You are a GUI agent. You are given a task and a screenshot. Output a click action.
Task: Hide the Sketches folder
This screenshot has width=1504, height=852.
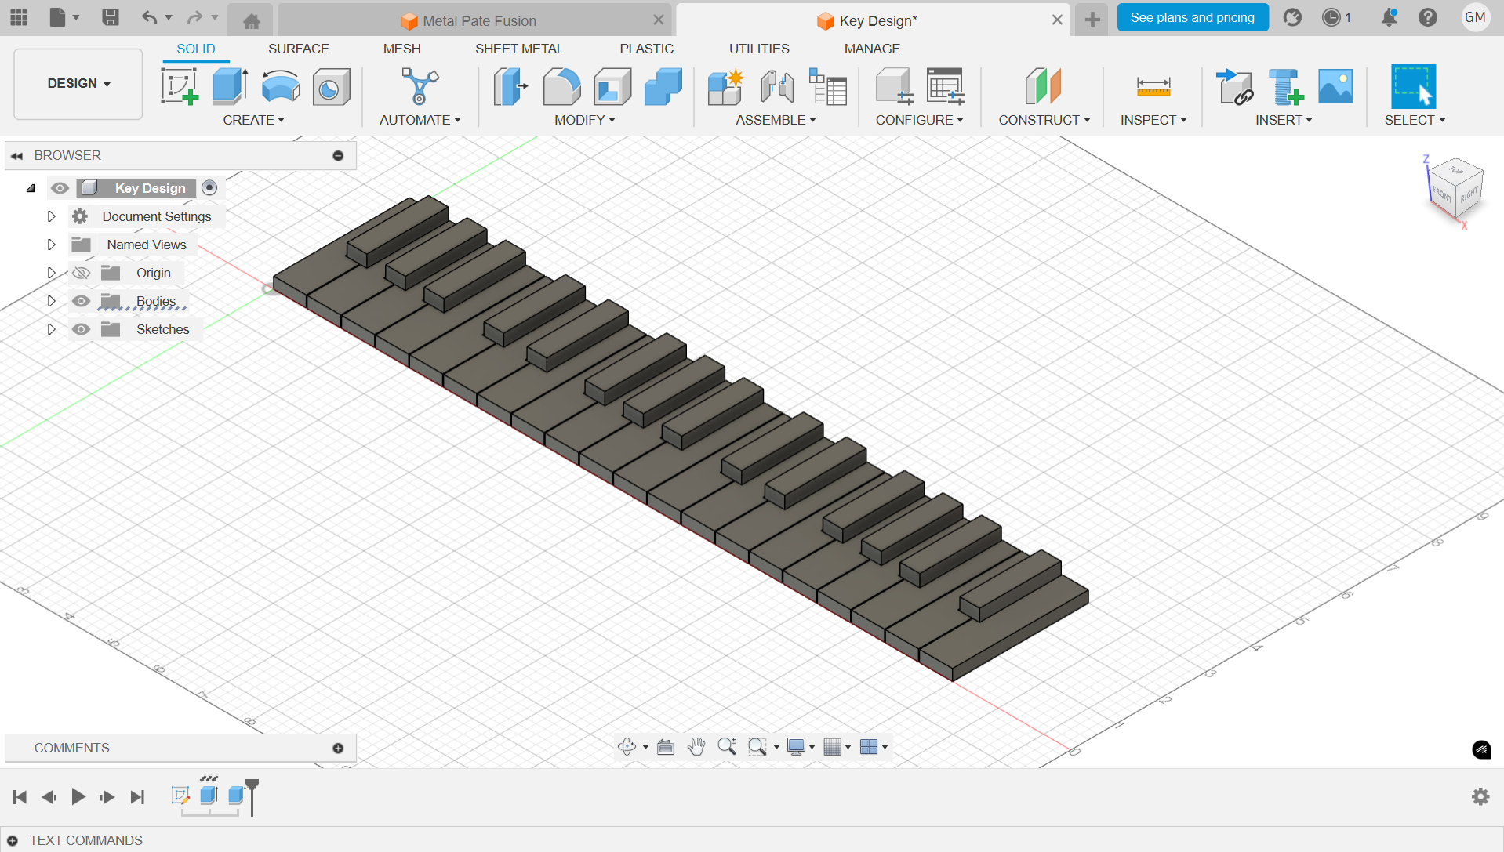pyautogui.click(x=81, y=329)
